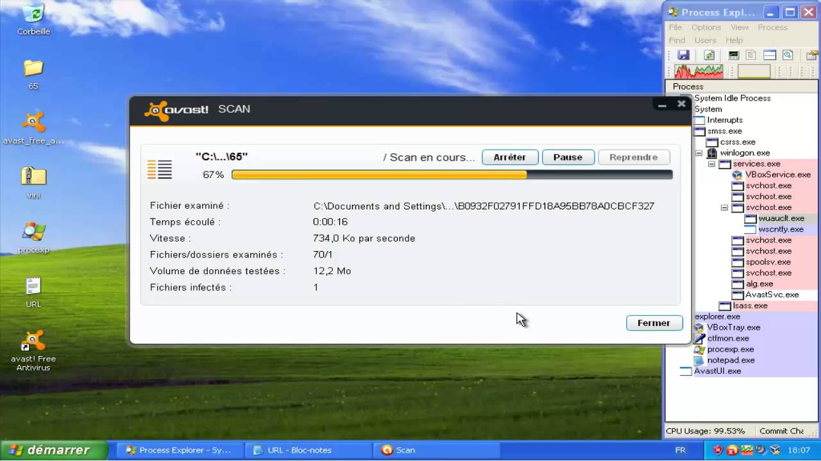The image size is (821, 461).
Task: Click the FR language indicator in taskbar
Action: (680, 451)
